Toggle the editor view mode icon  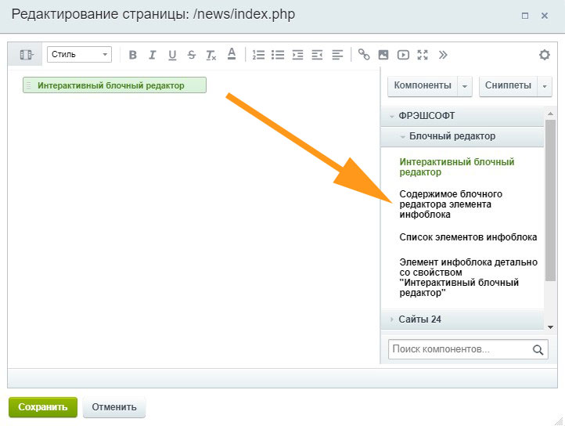27,55
